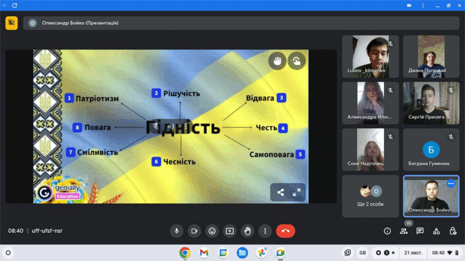Click the muted microphone icon over the slide center
This screenshot has width=465, height=261.
[x=156, y=127]
